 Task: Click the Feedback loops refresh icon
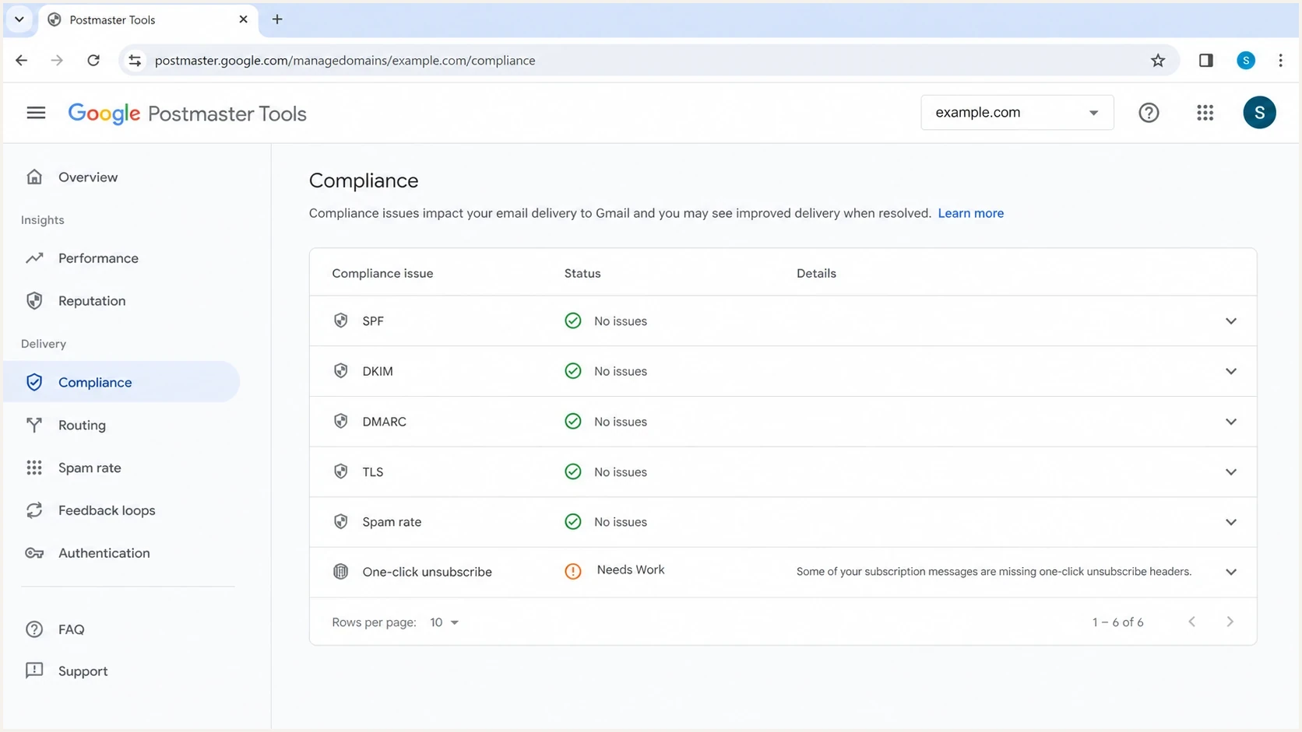tap(34, 510)
